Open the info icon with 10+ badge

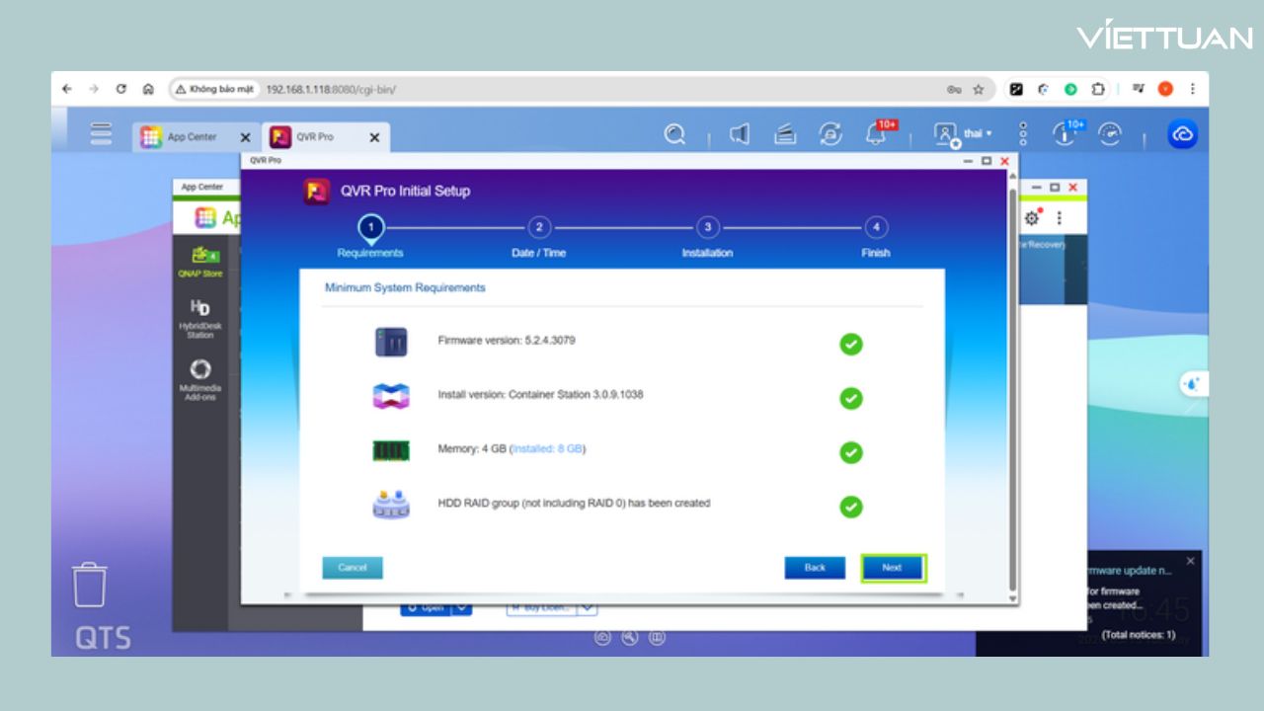[1066, 133]
